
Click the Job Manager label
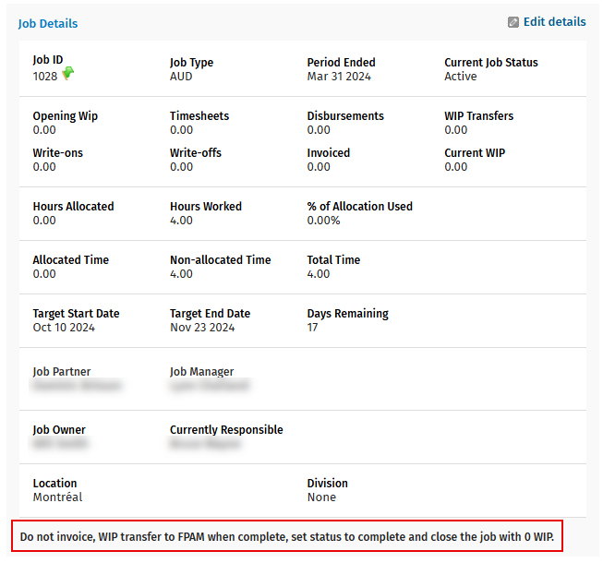point(202,372)
